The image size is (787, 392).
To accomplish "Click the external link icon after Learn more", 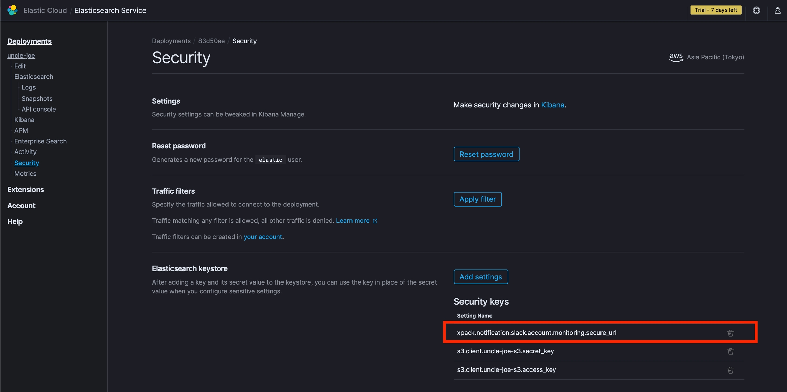I will [x=375, y=221].
